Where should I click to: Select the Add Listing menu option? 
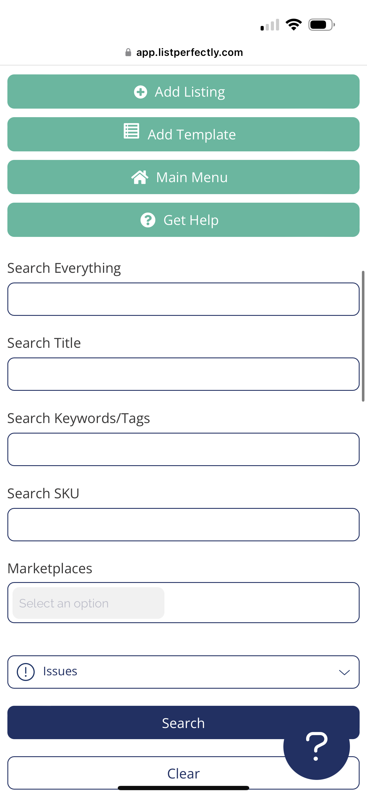(183, 92)
